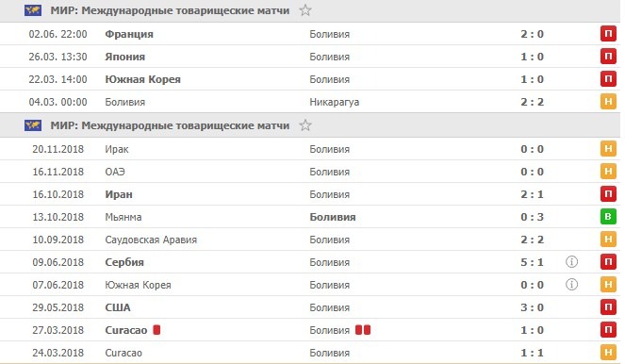Open team Никарагуа

coord(334,102)
